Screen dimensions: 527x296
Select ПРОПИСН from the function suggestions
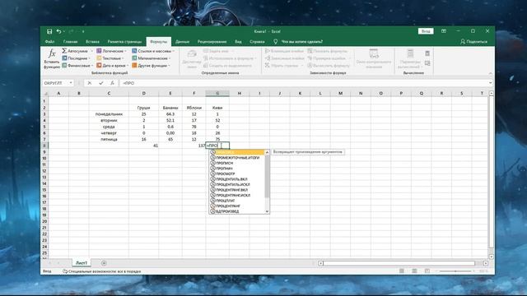[237, 163]
